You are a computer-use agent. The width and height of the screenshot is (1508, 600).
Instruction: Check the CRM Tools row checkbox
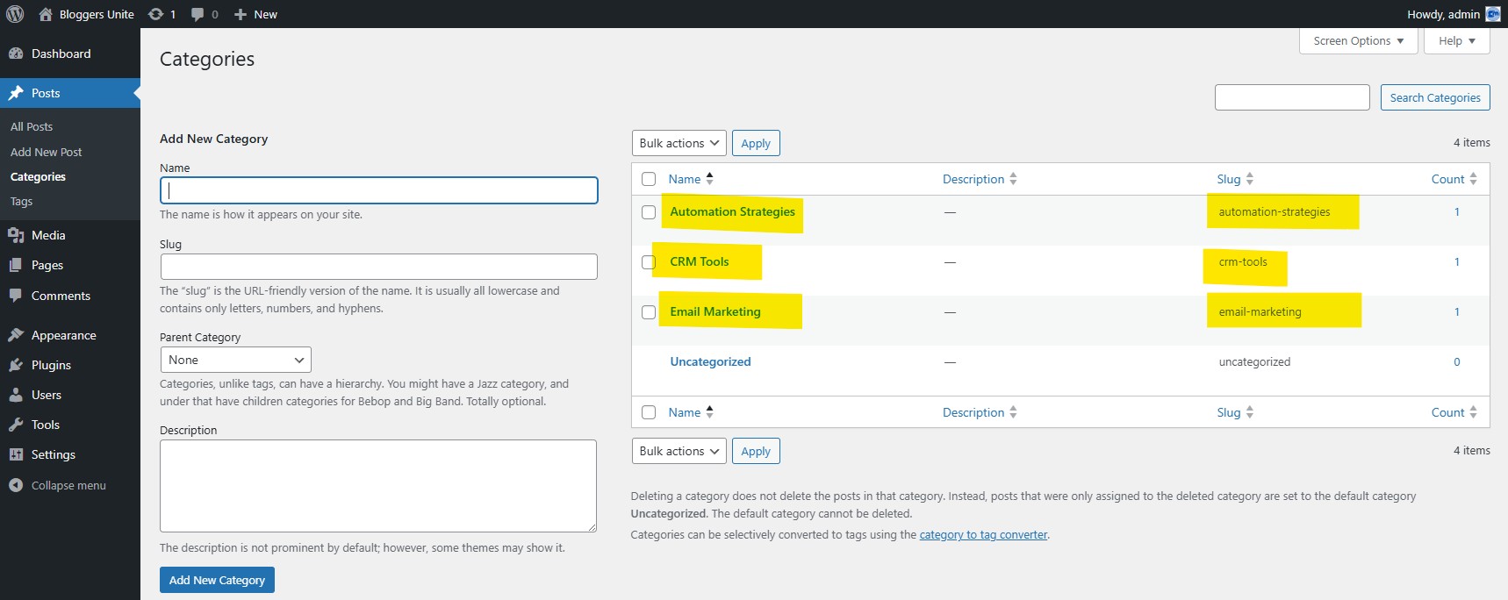[x=649, y=262]
